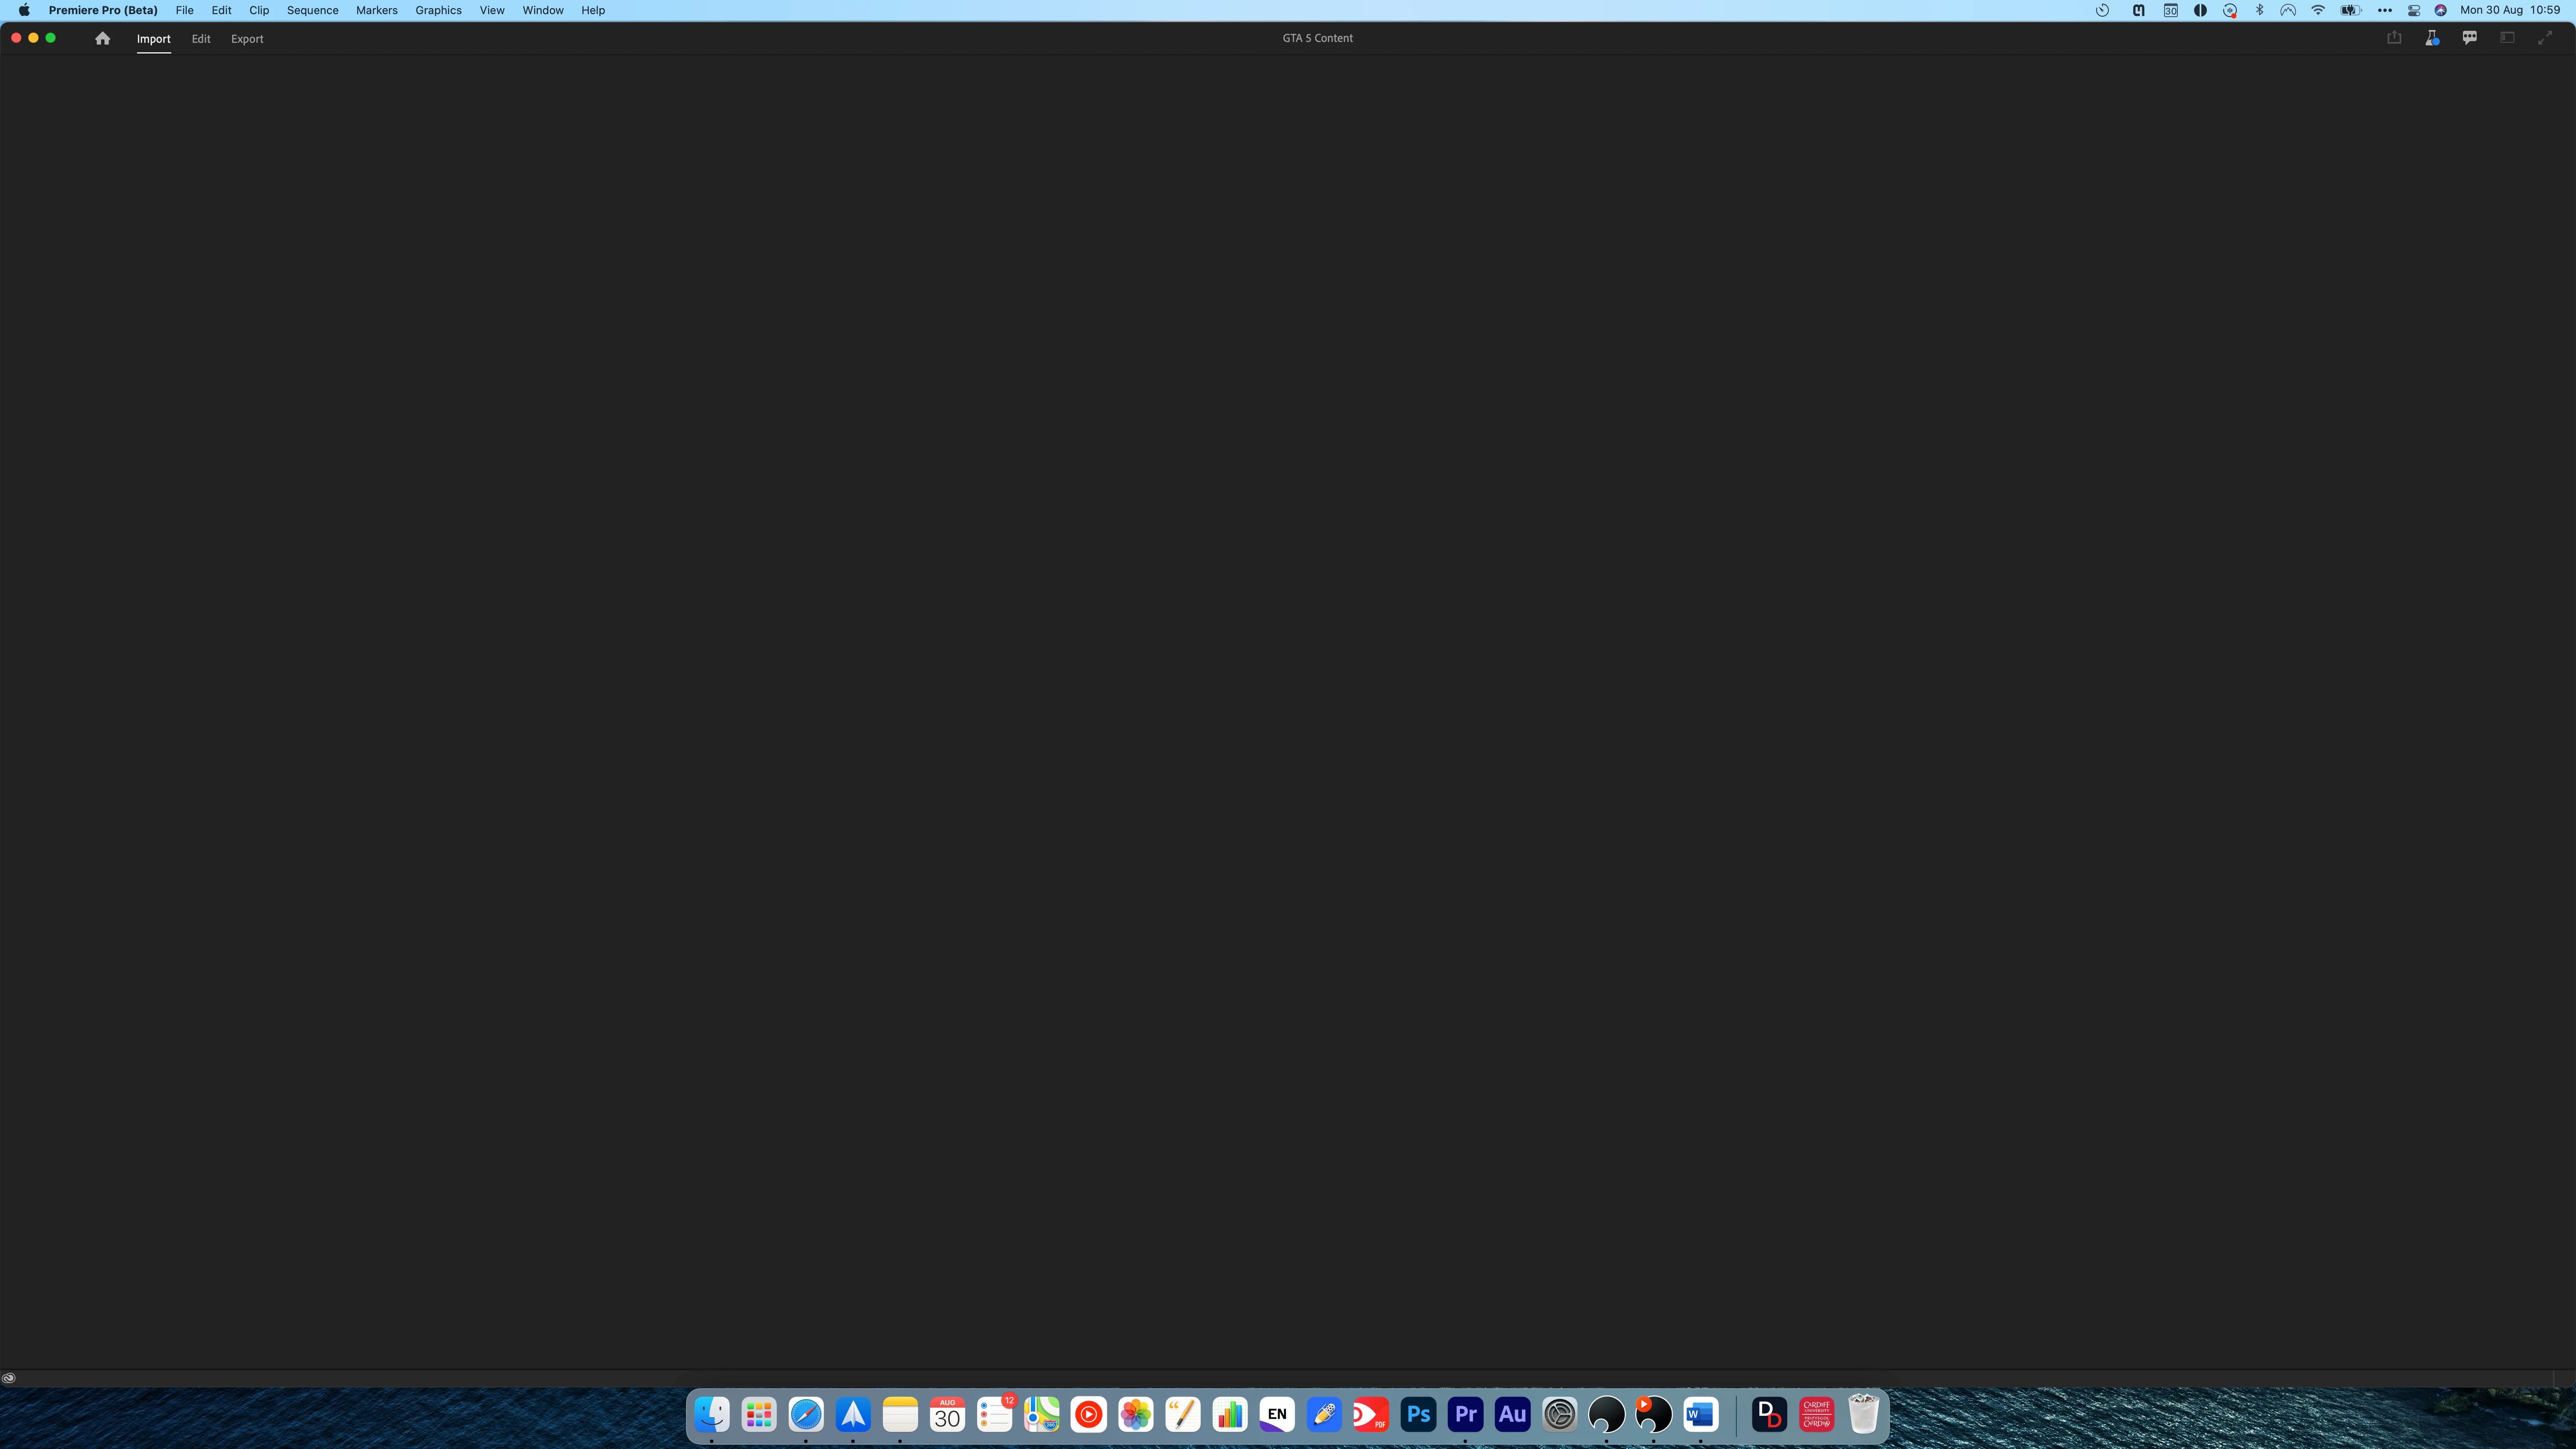Open the Graphics menu

click(x=438, y=10)
